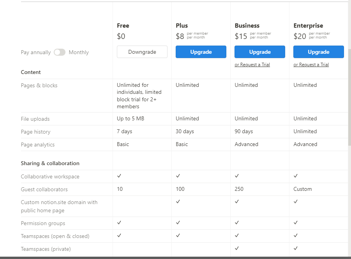Click Unlimited page history value under Enterprise
This screenshot has height=259, width=351.
coord(305,131)
